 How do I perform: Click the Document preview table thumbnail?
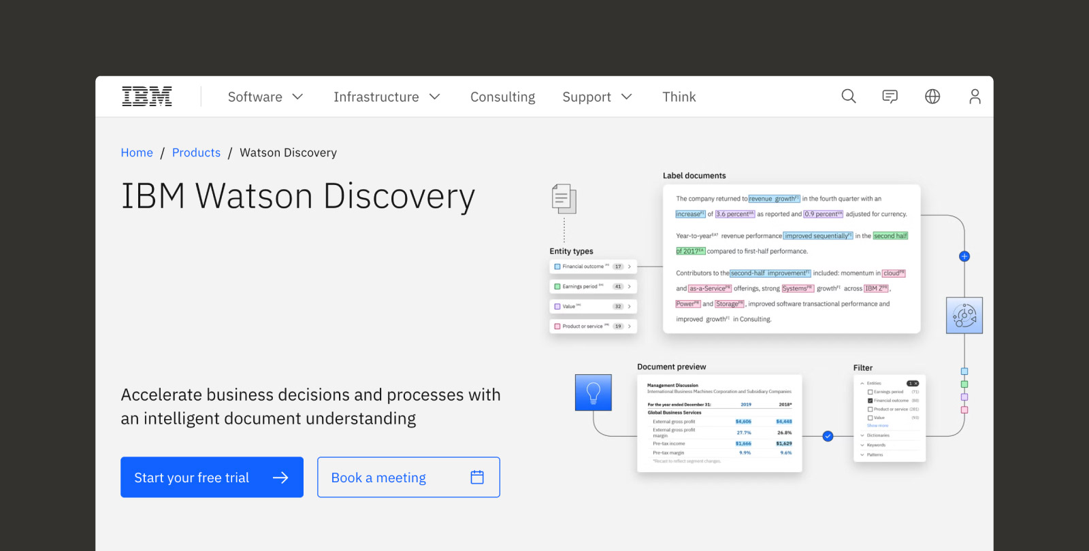click(x=719, y=423)
